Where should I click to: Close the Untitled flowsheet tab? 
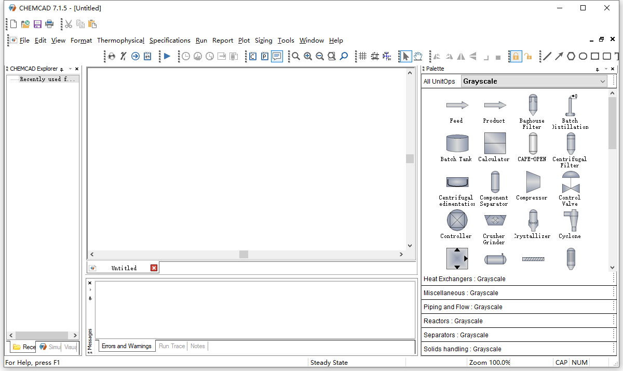pyautogui.click(x=154, y=268)
